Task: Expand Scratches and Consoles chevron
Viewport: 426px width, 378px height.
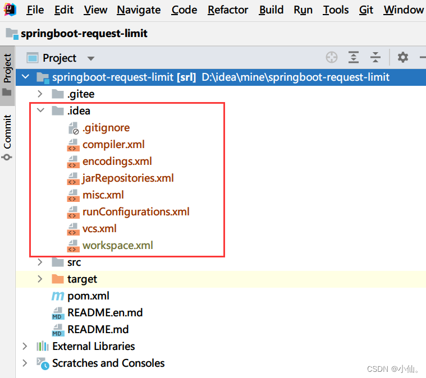Action: pyautogui.click(x=25, y=363)
